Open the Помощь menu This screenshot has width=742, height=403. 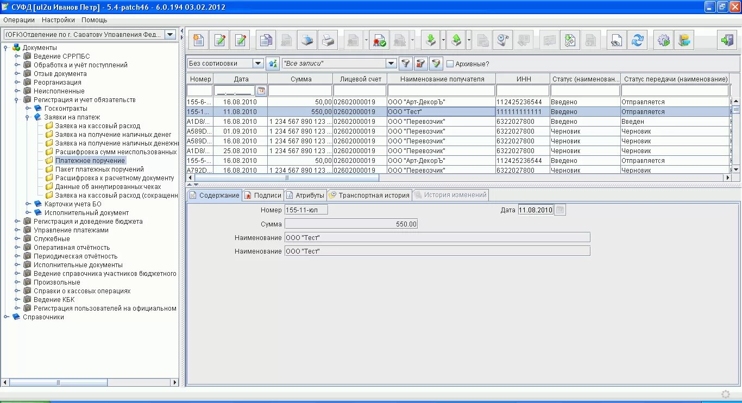[x=95, y=20]
